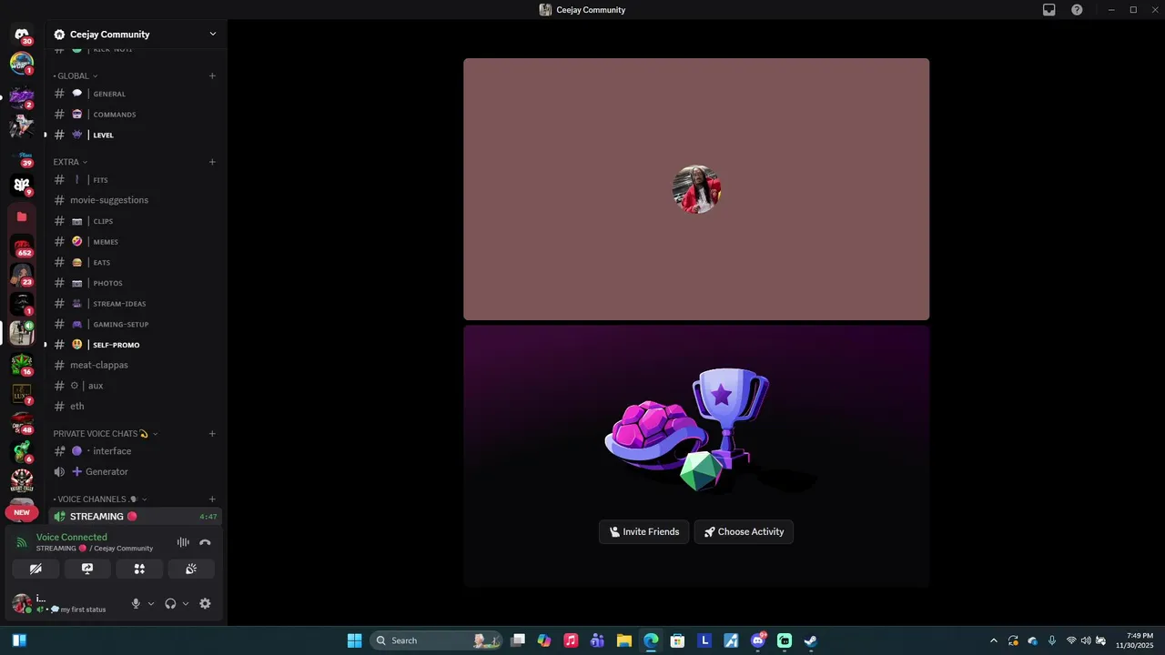Open input device options arrow beside microphone
Screen dimensions: 1165x655
(151, 603)
